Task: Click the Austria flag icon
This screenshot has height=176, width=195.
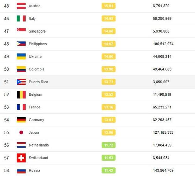Action: [21, 6]
